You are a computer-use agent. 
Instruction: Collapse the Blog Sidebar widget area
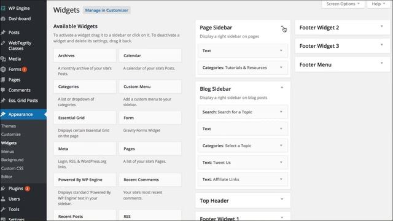click(282, 87)
